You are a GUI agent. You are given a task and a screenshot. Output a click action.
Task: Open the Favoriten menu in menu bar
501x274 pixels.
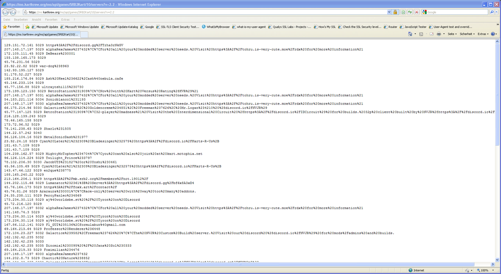[51, 19]
